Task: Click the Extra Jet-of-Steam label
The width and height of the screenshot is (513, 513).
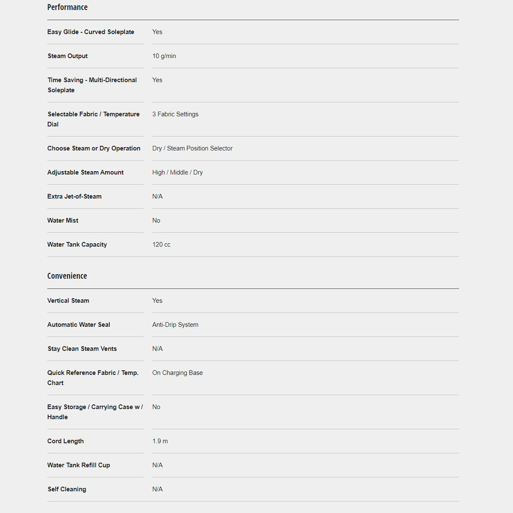Action: click(74, 196)
